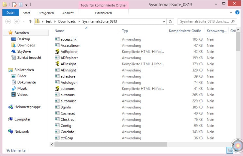Go up one folder level arrow
243x156 pixels.
pyautogui.click(x=30, y=21)
